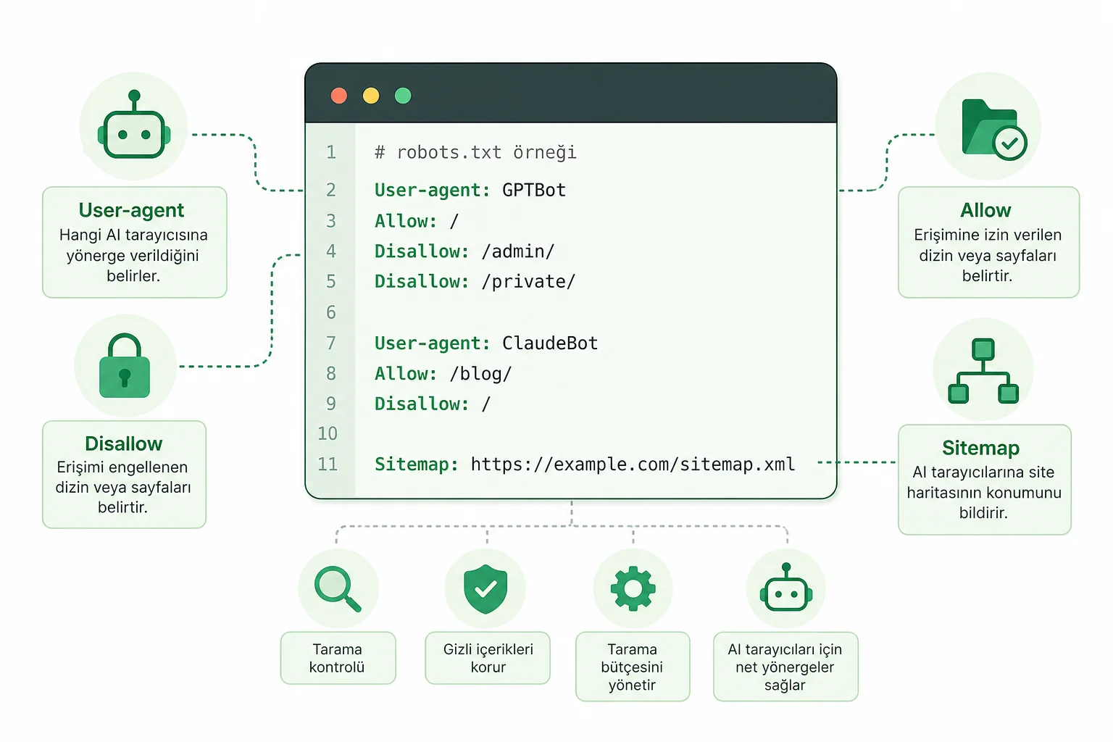Viewport: 1113px width, 742px height.
Task: Click the sitemap hierarchy tree icon
Action: point(983,370)
